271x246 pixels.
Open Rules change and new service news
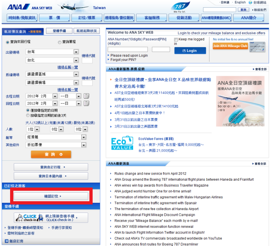pyautogui.click(x=150, y=173)
